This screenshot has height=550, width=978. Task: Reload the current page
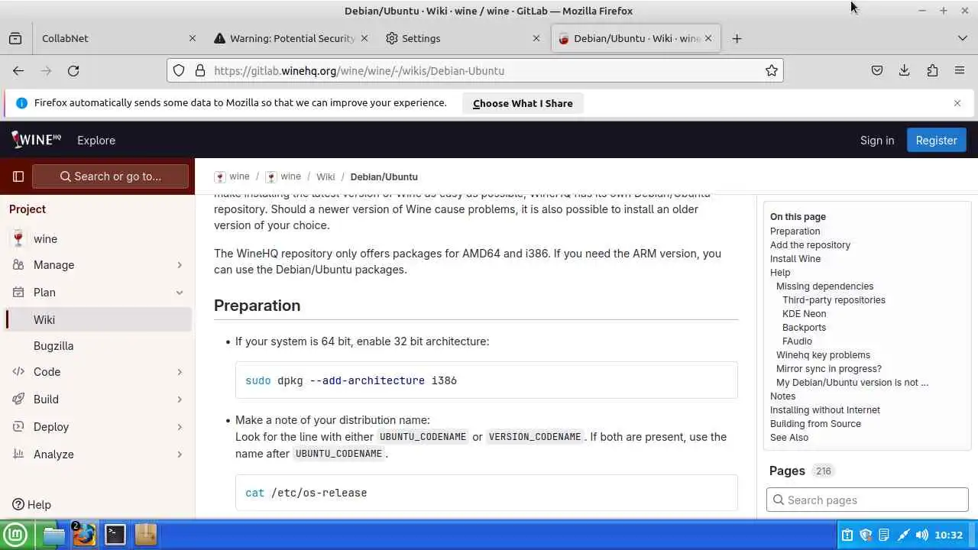click(x=73, y=70)
